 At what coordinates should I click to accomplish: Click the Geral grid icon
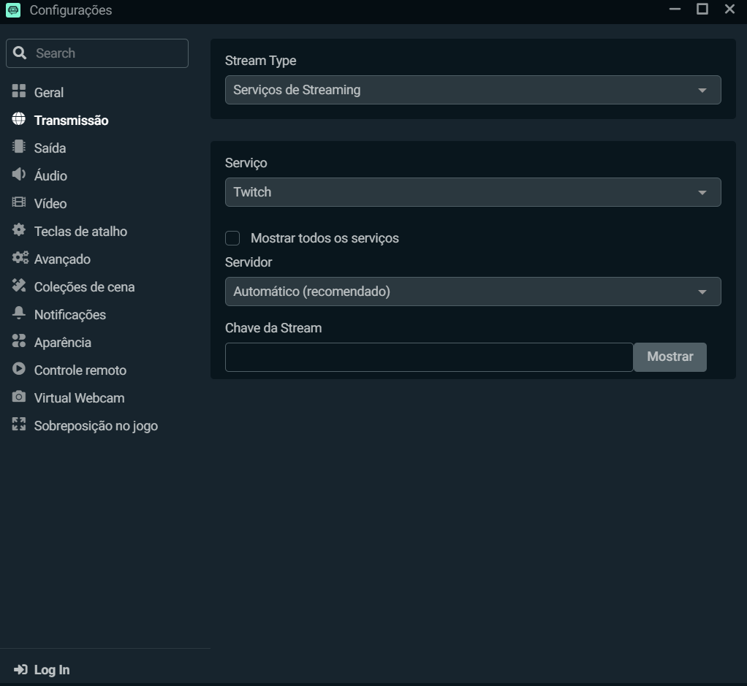(x=18, y=91)
